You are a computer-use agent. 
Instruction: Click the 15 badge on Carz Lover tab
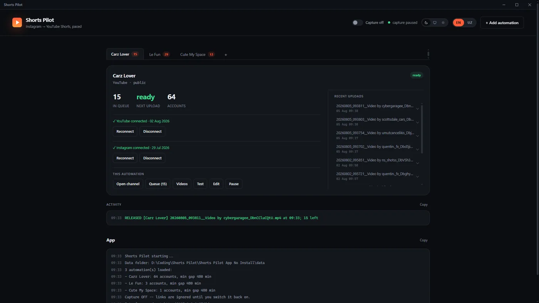click(135, 54)
